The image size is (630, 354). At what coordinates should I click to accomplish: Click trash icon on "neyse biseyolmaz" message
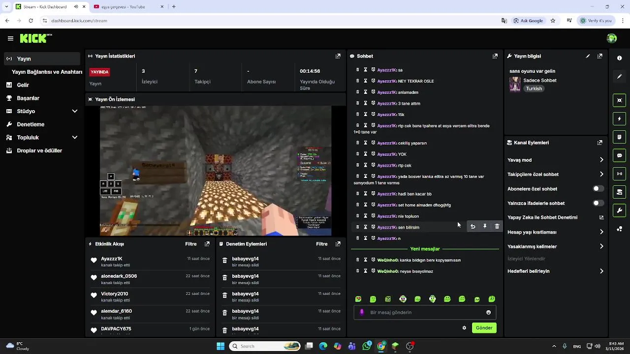click(358, 271)
